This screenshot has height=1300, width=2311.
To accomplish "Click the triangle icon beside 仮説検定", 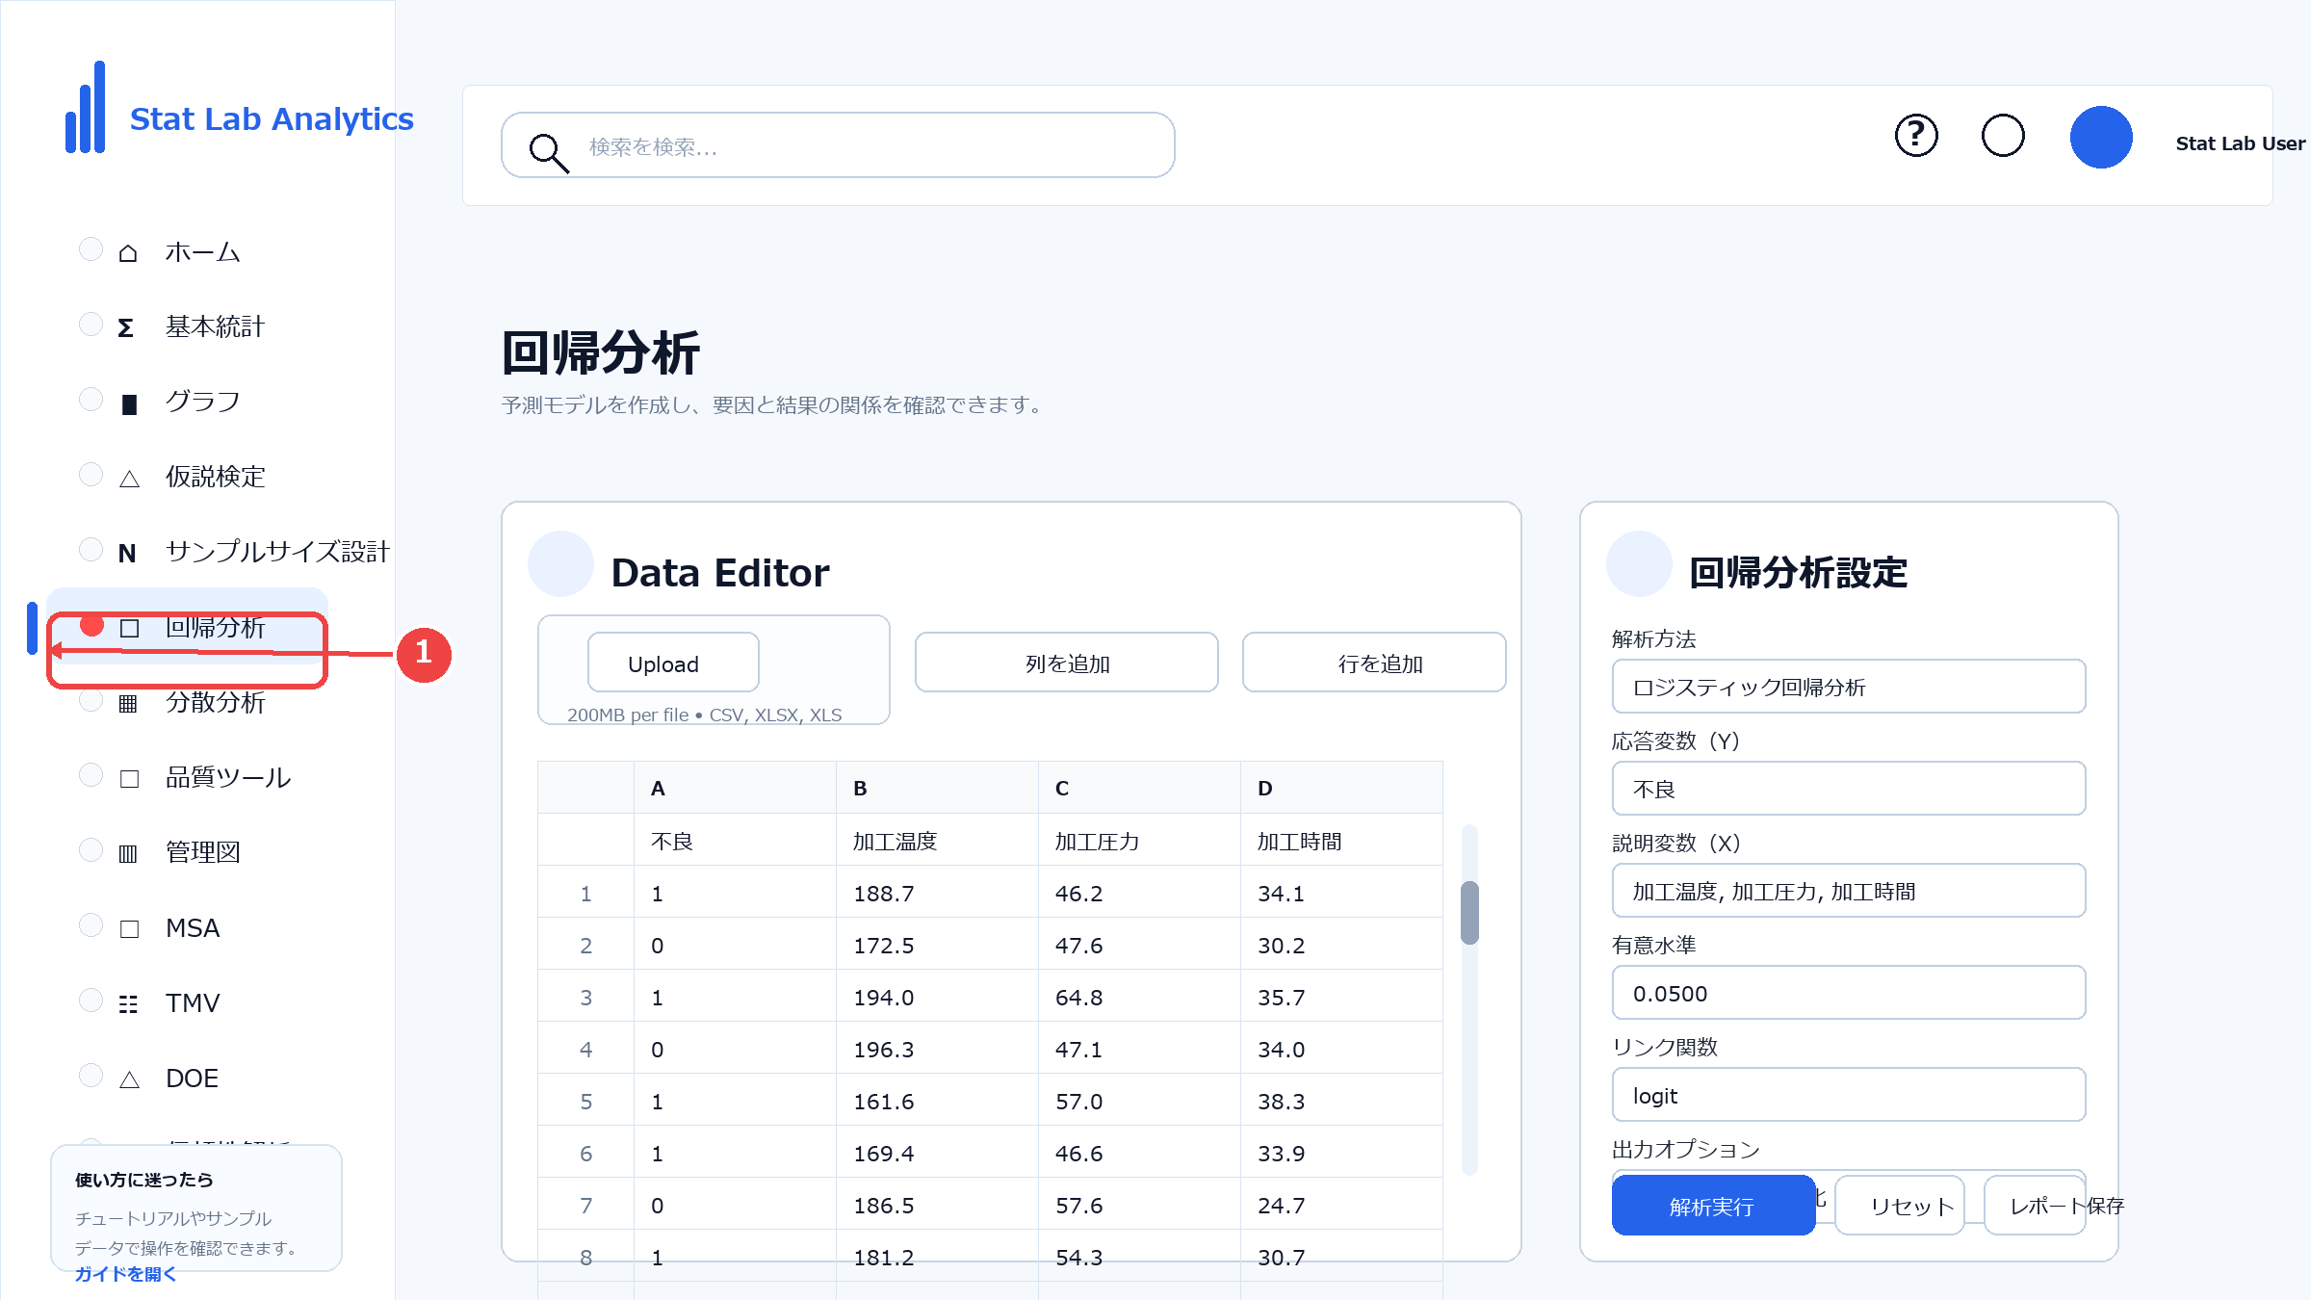I will click(x=129, y=478).
